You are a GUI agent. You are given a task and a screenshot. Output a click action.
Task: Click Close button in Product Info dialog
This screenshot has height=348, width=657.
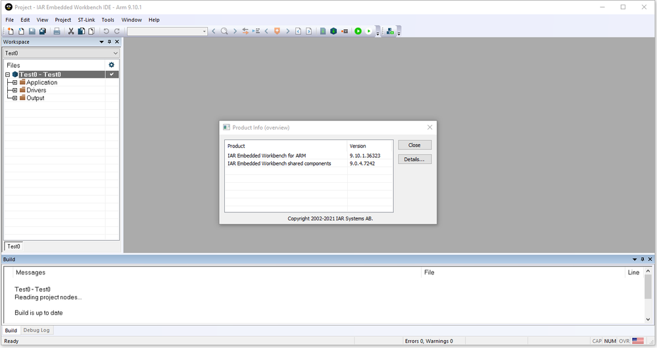coord(414,145)
